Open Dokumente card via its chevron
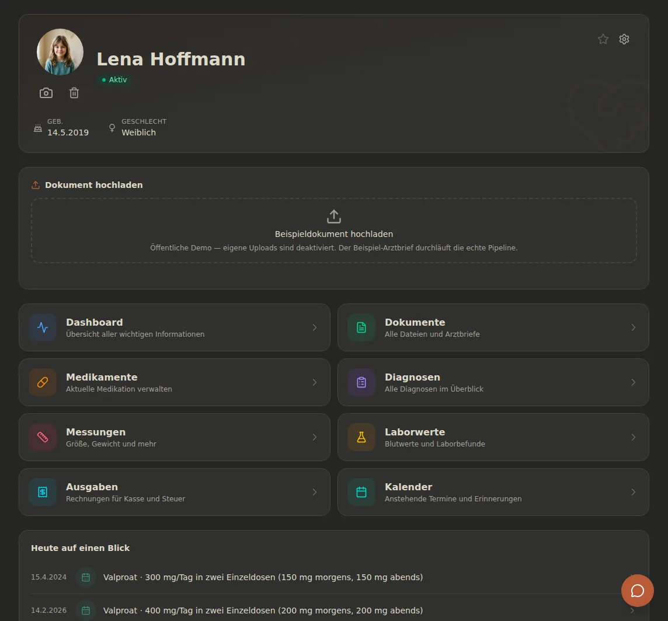The width and height of the screenshot is (668, 621). pyautogui.click(x=633, y=327)
